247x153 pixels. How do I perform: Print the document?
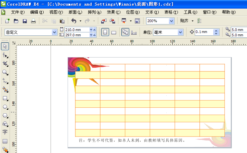tap(33, 21)
